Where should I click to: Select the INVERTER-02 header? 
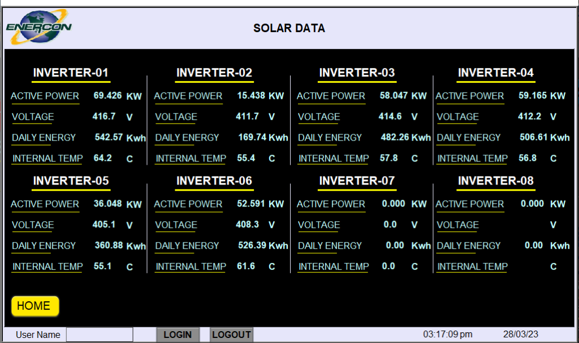point(214,72)
